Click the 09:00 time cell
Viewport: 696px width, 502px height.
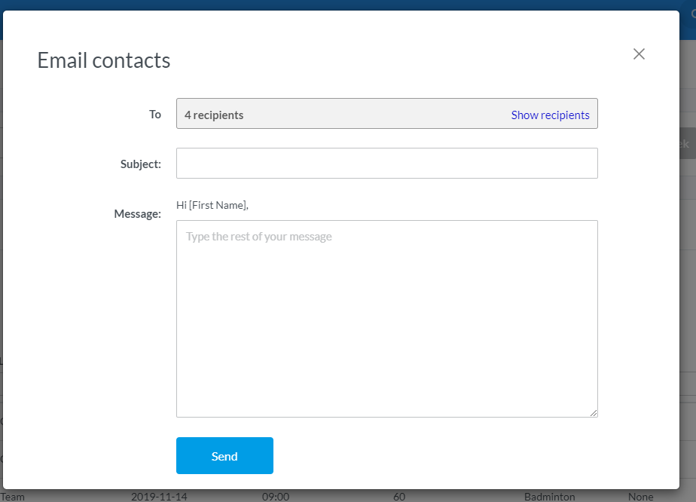276,497
